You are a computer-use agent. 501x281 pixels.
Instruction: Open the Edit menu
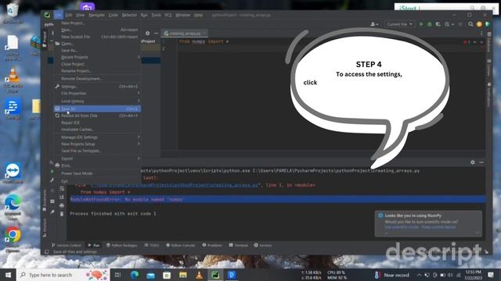69,15
